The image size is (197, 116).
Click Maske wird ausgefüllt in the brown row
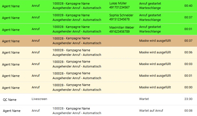tap(155, 41)
